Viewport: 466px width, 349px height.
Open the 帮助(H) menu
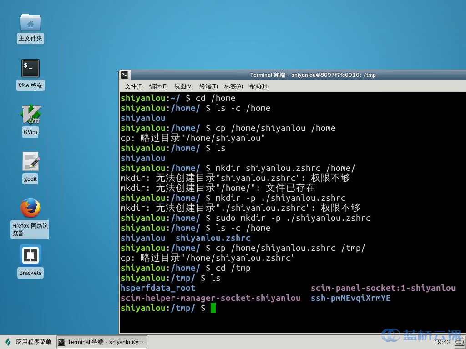(x=259, y=86)
